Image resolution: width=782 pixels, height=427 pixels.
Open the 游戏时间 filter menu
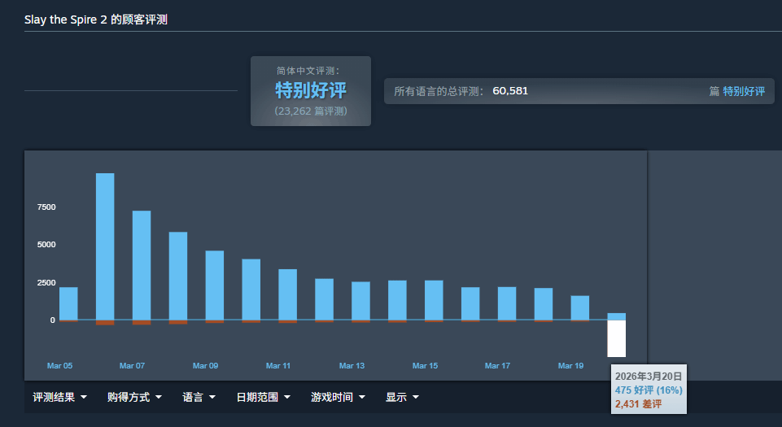338,398
